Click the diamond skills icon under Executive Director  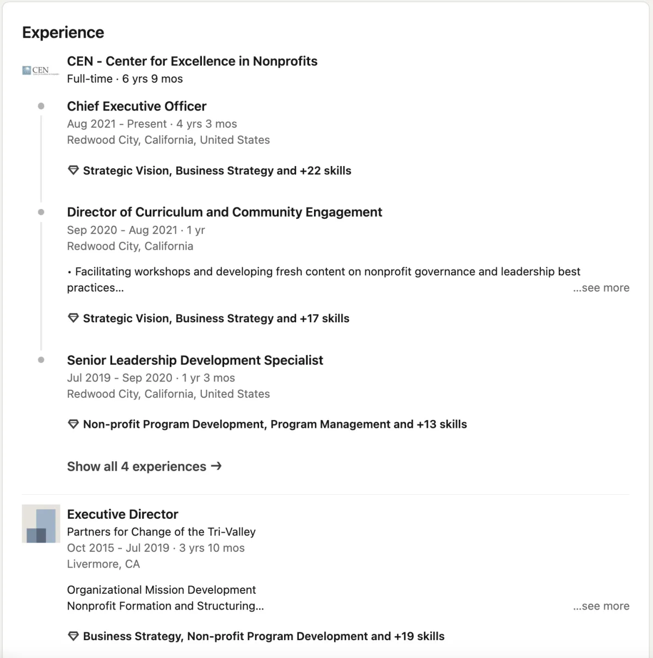pos(73,636)
